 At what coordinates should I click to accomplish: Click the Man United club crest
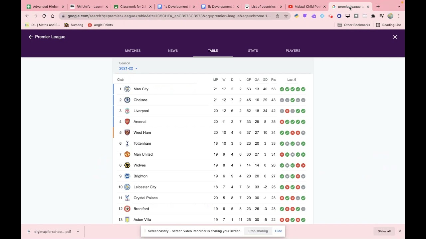pyautogui.click(x=127, y=154)
